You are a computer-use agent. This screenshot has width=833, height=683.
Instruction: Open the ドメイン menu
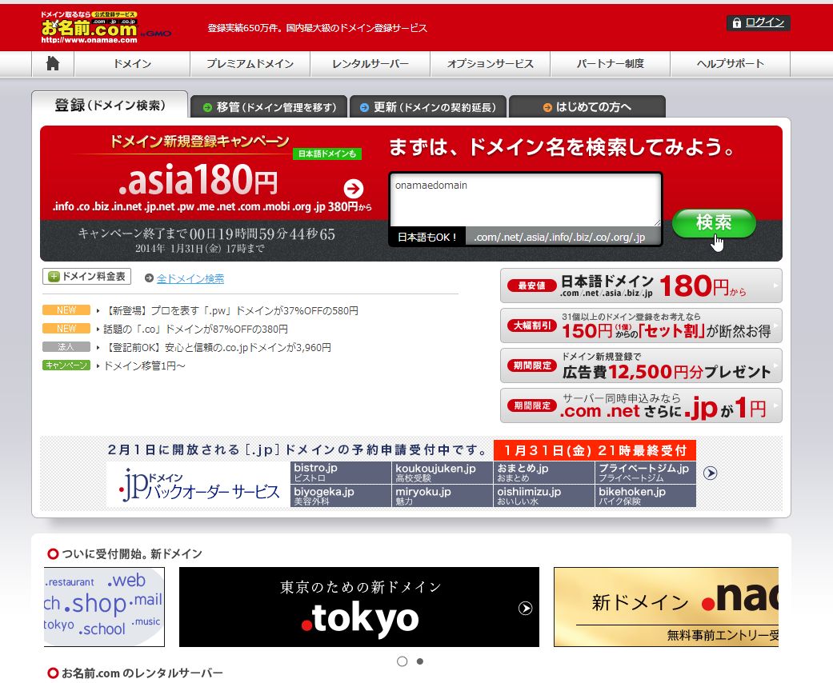(132, 64)
